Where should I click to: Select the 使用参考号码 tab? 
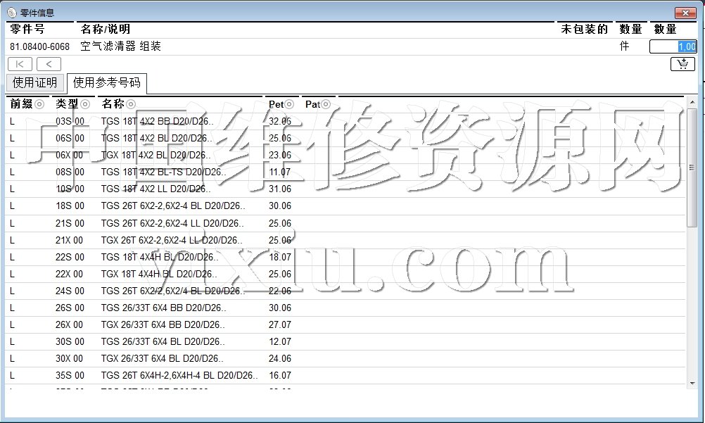point(106,82)
